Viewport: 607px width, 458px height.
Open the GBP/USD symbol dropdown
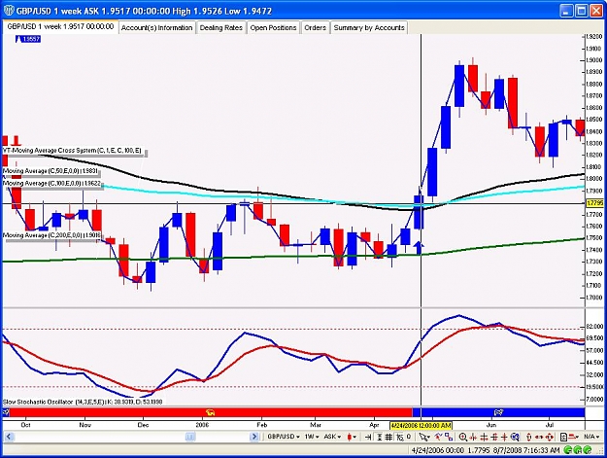(284, 437)
